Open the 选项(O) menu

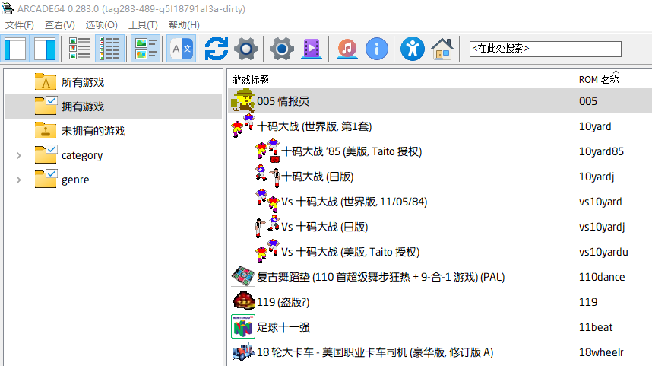102,25
